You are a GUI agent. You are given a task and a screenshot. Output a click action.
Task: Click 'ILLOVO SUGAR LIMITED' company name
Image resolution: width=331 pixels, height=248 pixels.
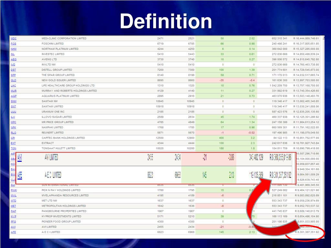[x=57, y=117]
